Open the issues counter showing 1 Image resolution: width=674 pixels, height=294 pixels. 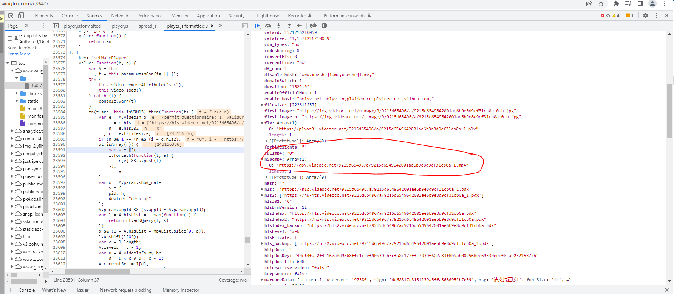[629, 15]
